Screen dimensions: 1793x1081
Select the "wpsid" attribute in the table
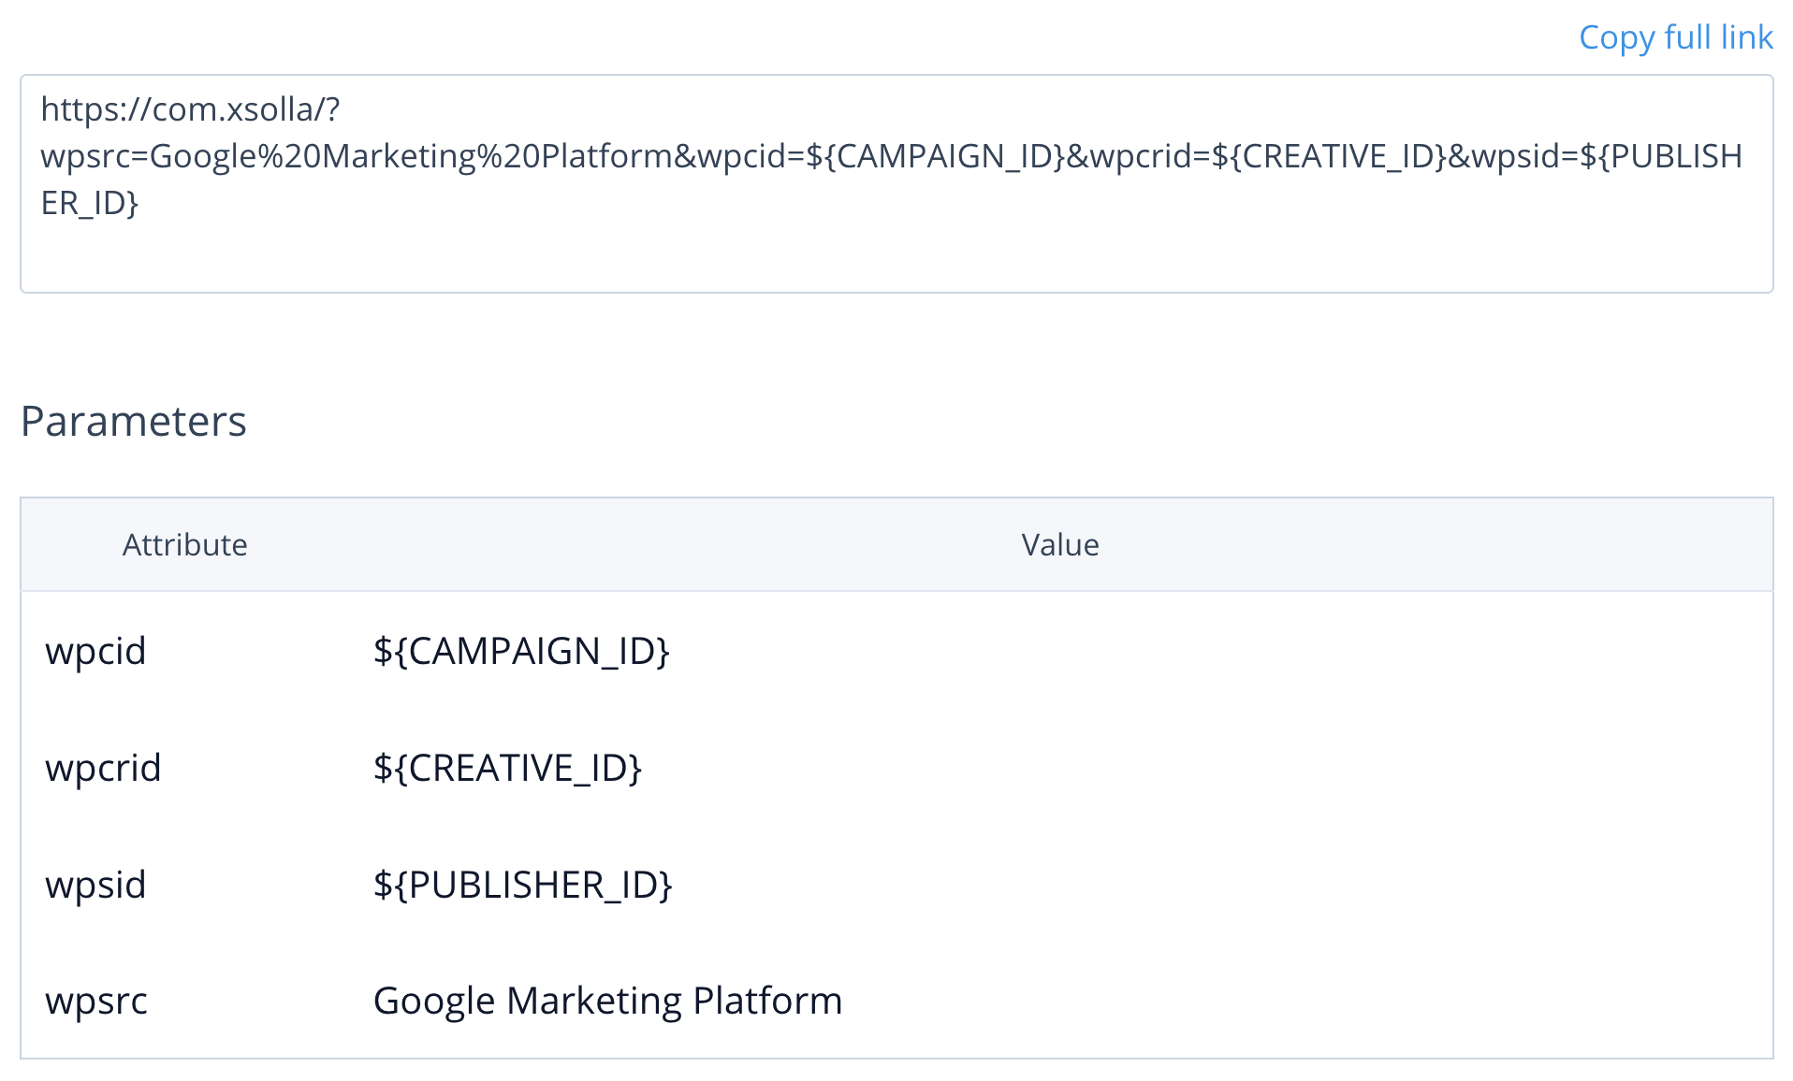(95, 885)
